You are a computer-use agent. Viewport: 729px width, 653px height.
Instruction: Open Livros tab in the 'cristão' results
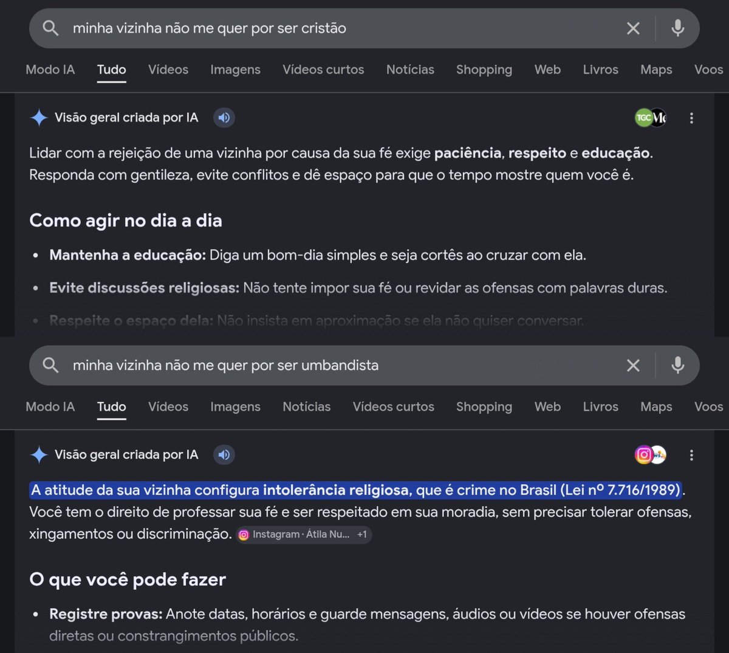pos(600,69)
